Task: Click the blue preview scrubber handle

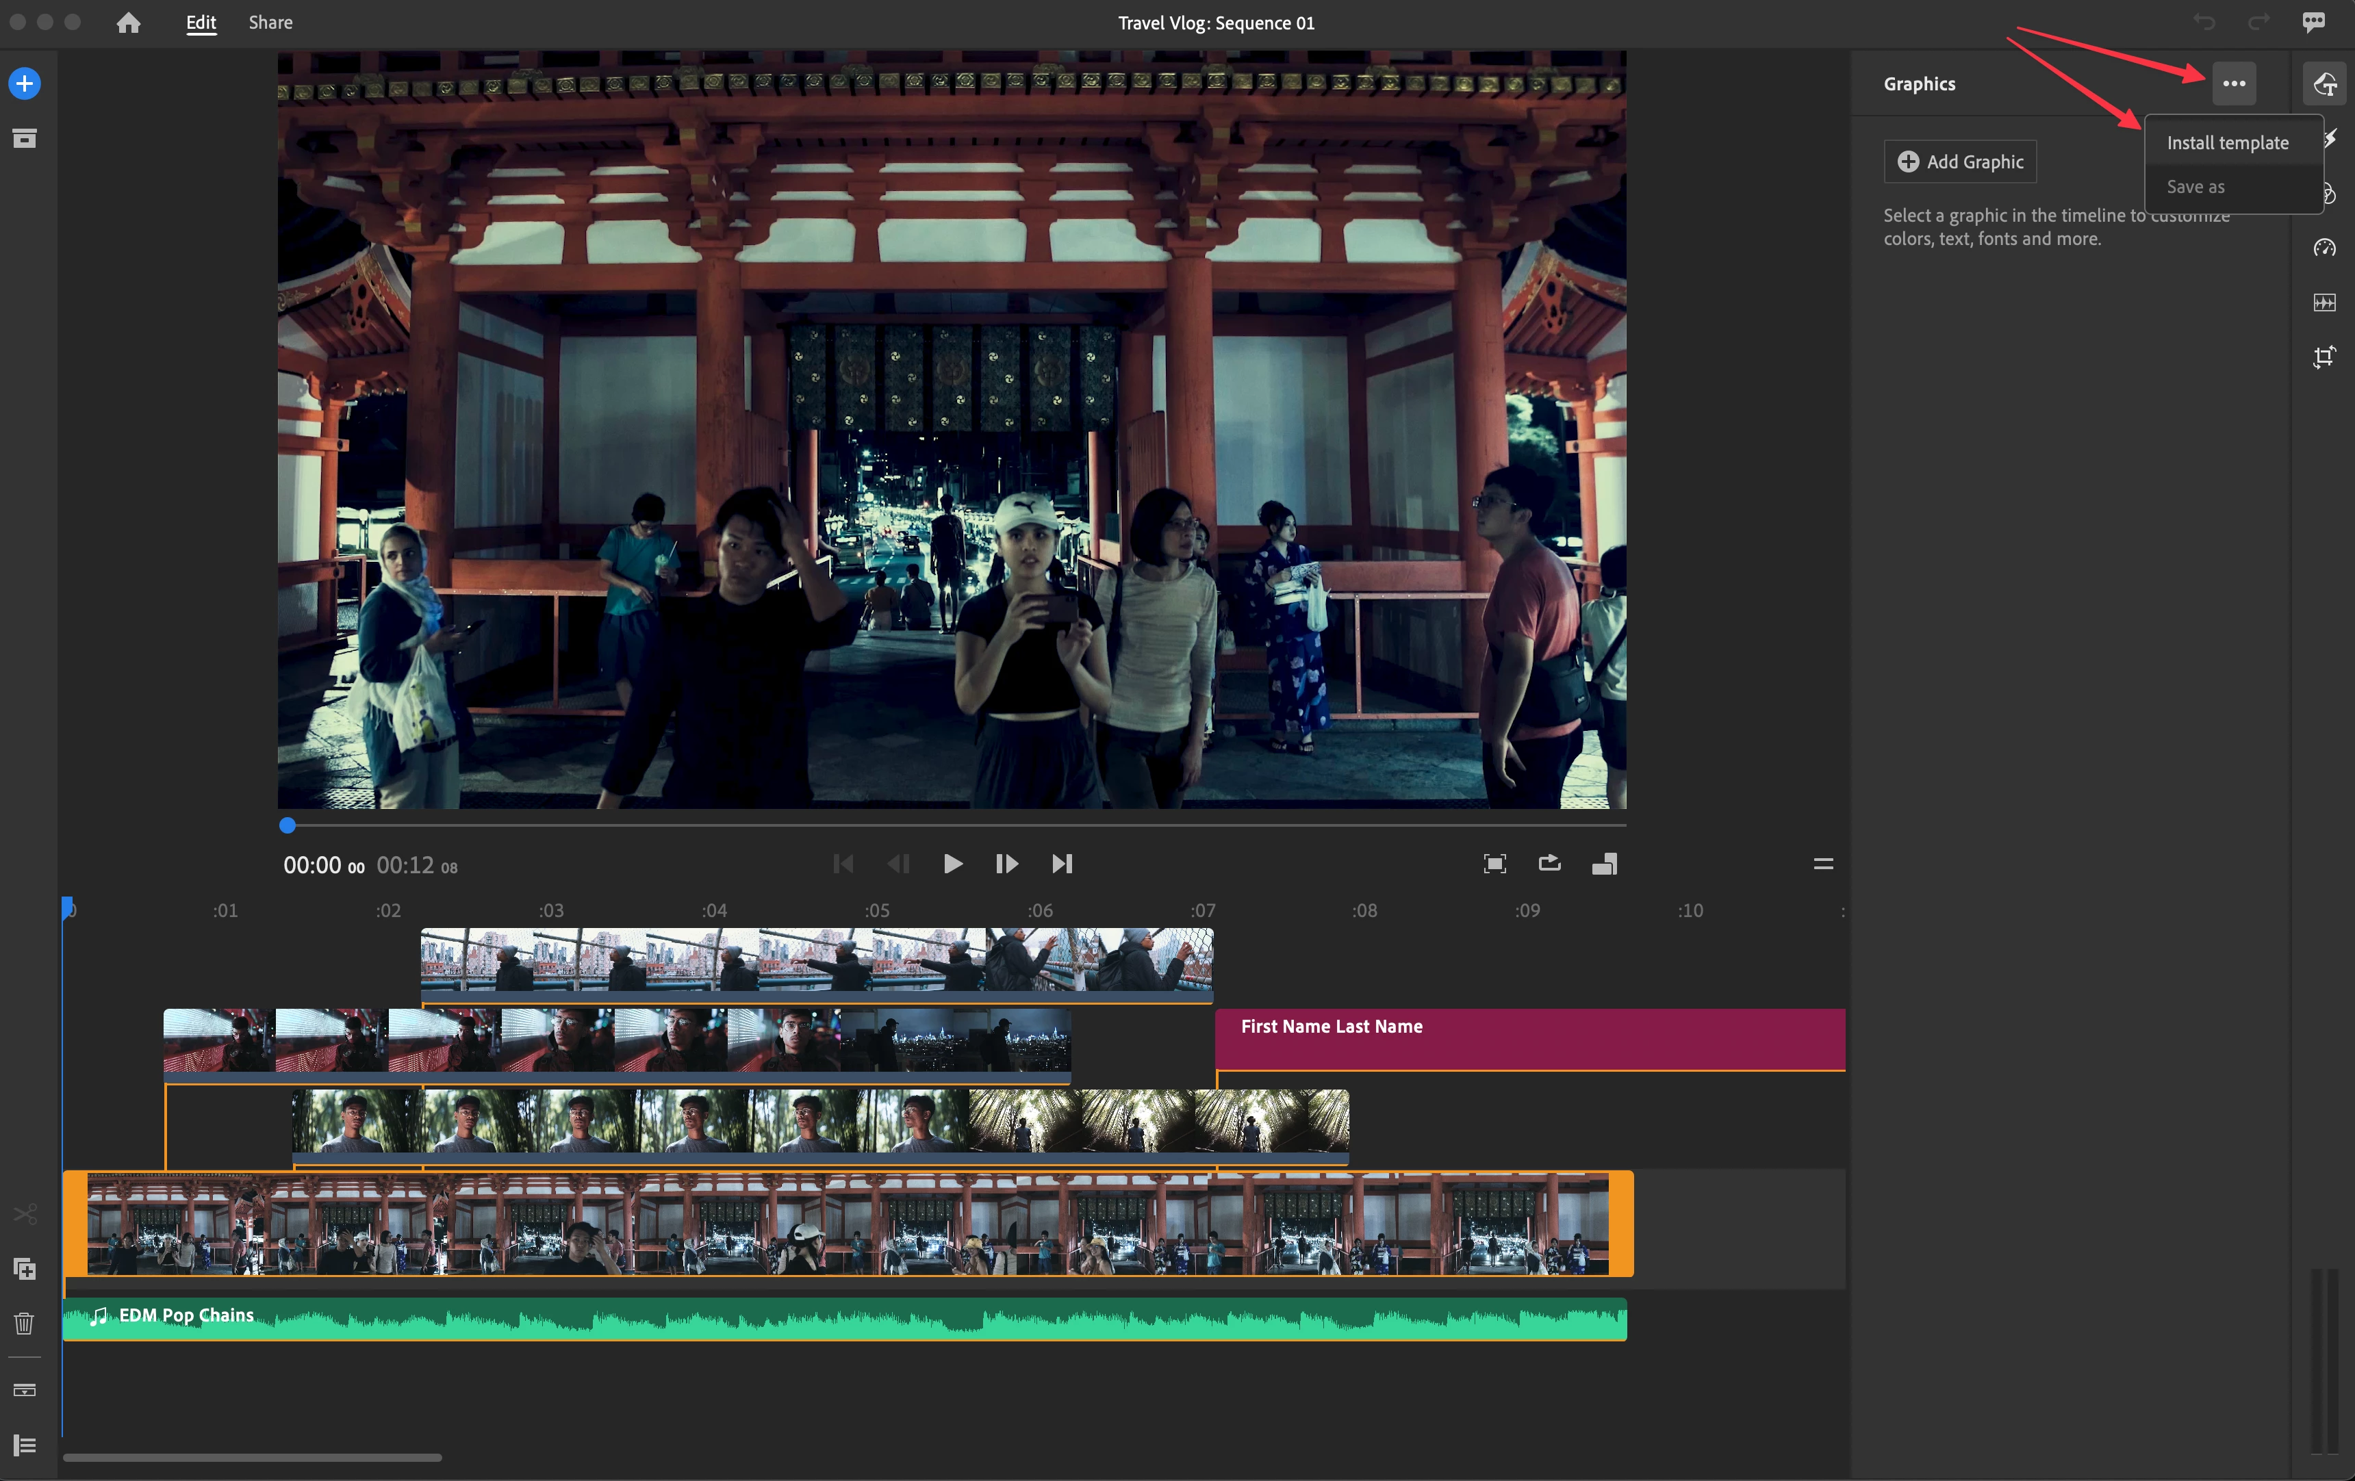Action: (288, 825)
